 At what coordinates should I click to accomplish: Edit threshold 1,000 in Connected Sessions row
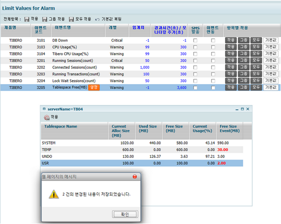click(145, 68)
